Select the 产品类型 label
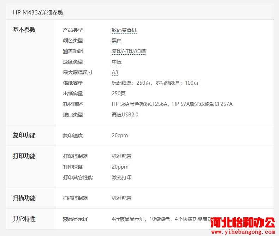Image resolution: width=279 pixels, height=236 pixels. (73, 30)
